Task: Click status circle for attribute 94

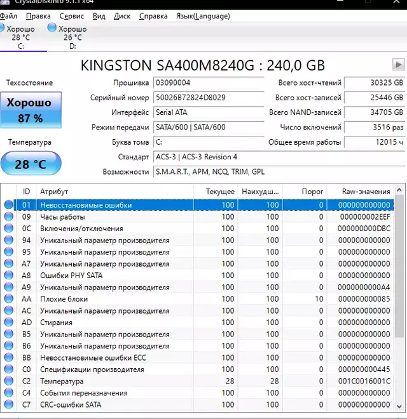Action: (x=8, y=240)
